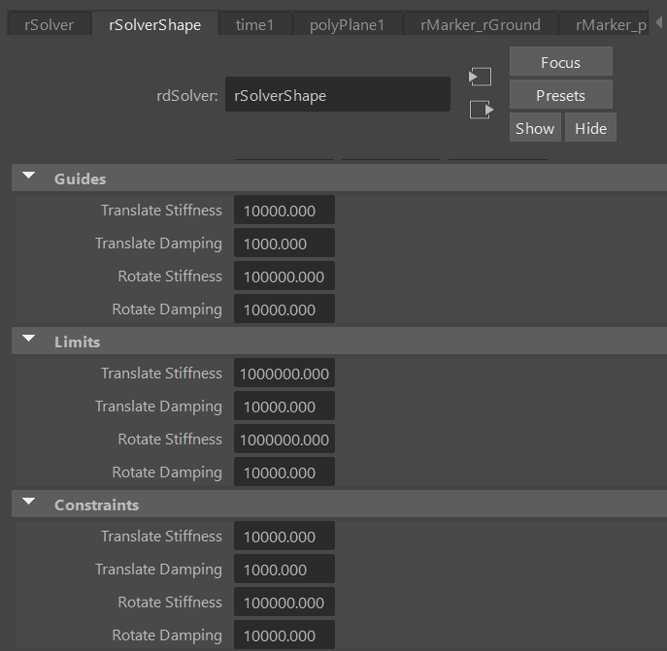Open the time1 tab

254,24
